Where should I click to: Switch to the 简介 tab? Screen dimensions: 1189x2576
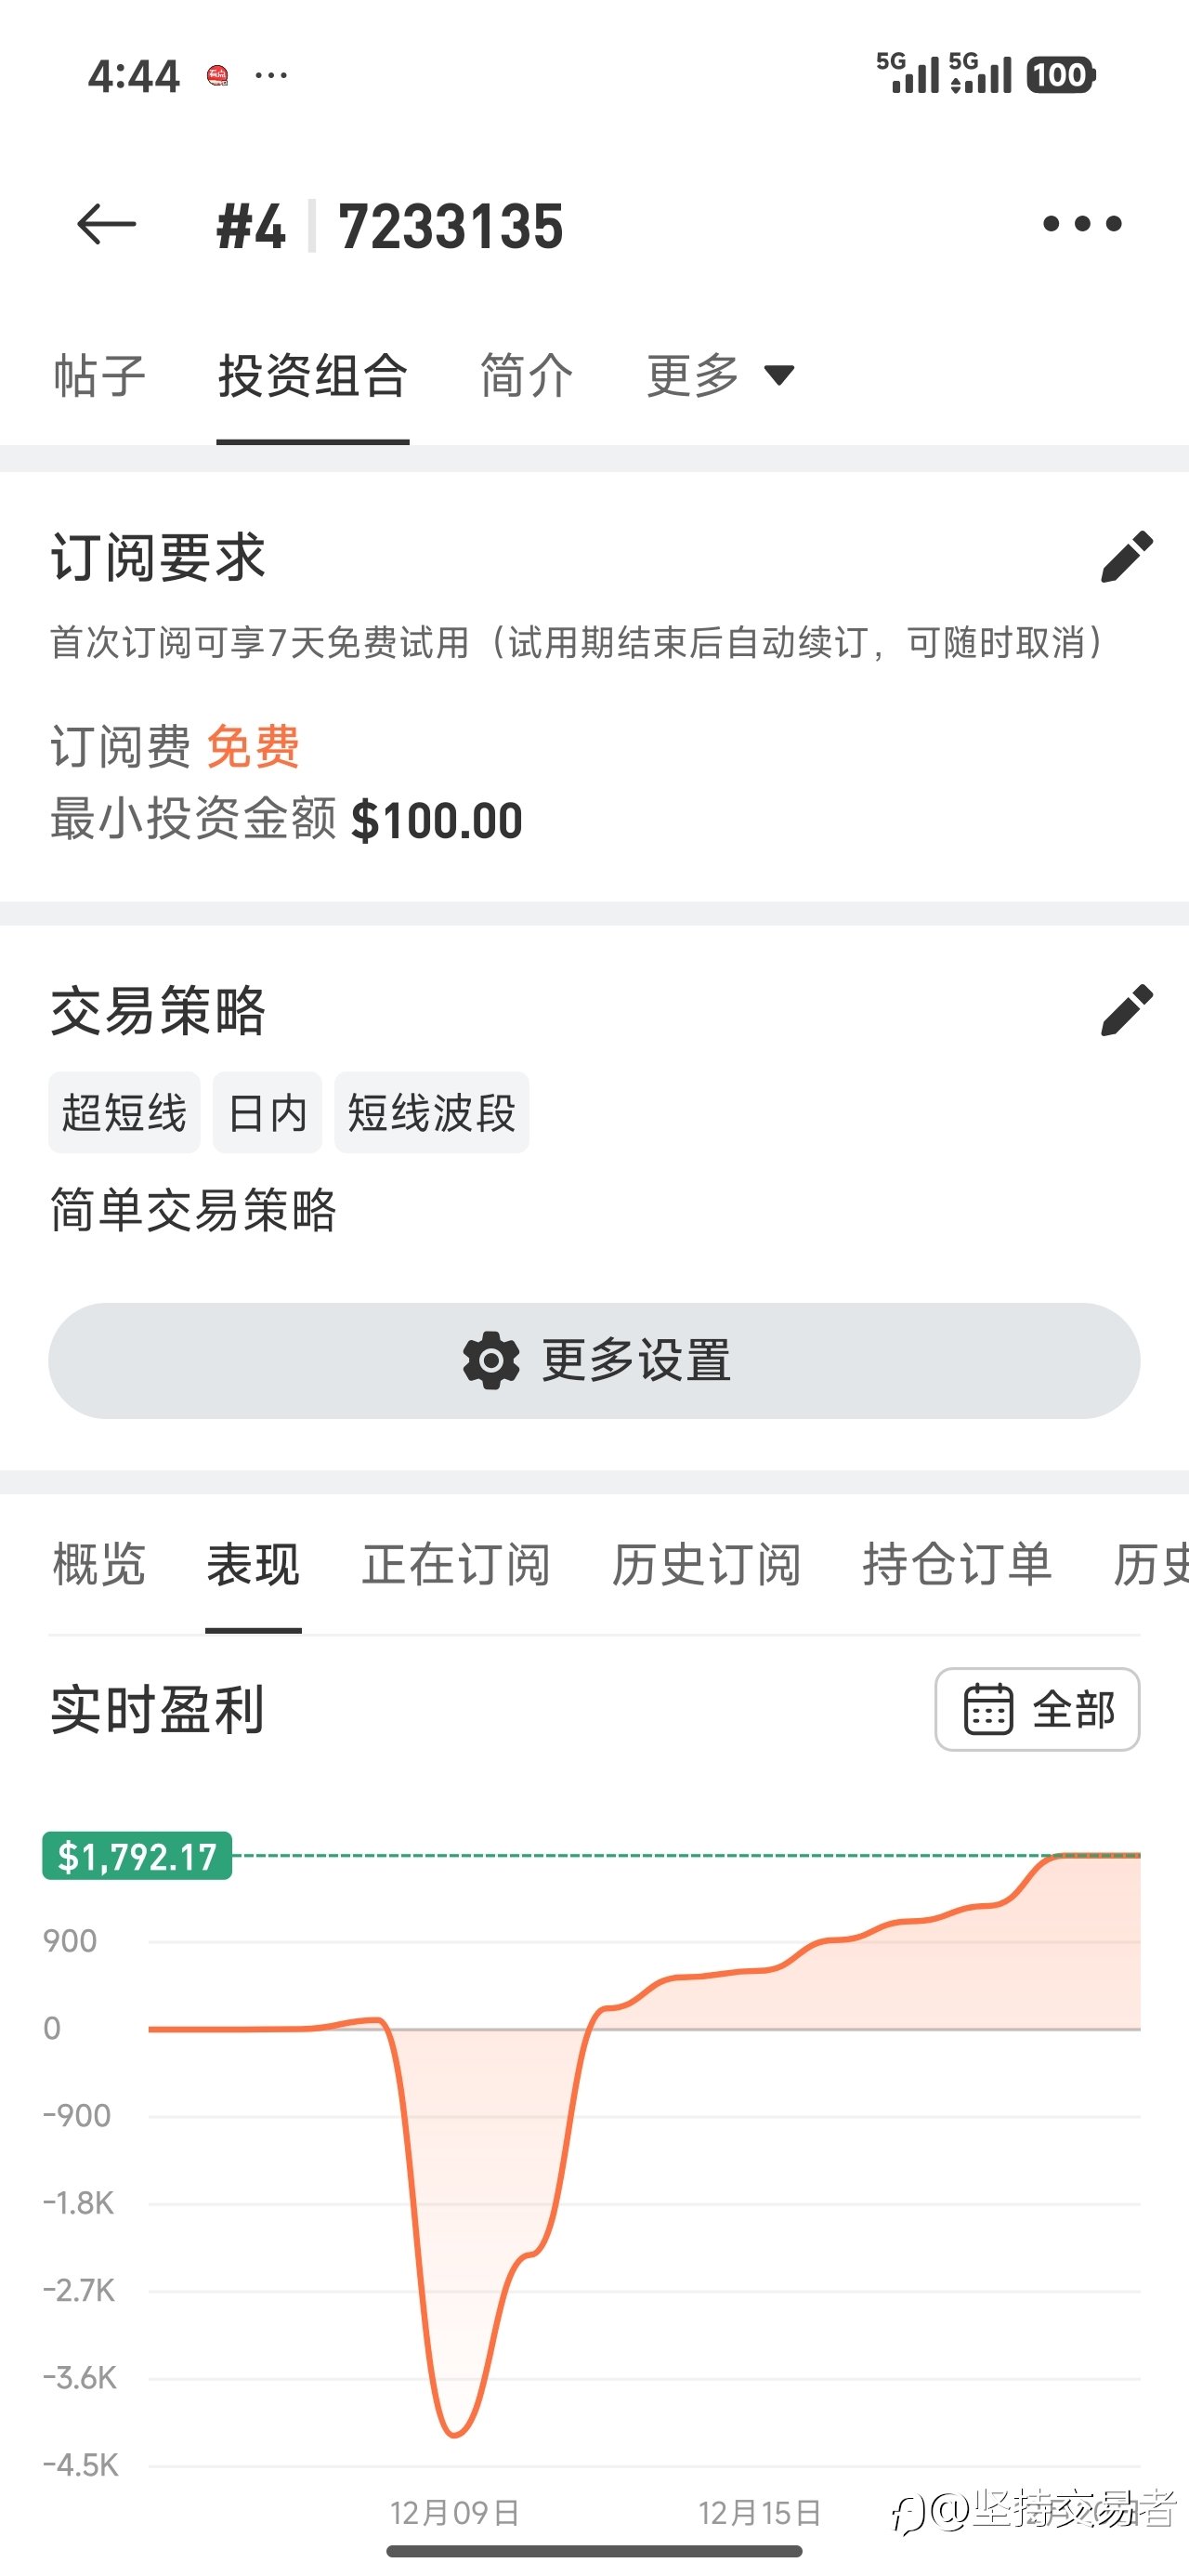(x=526, y=376)
